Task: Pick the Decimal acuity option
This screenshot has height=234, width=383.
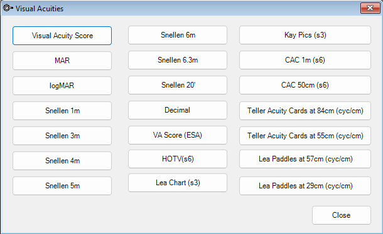Action: [178, 110]
